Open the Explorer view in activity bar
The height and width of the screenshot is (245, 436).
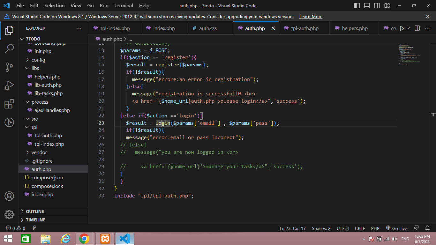click(9, 31)
